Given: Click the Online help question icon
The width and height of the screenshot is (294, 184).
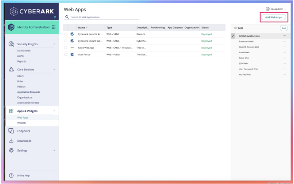Looking at the screenshot, I should point(11,176).
